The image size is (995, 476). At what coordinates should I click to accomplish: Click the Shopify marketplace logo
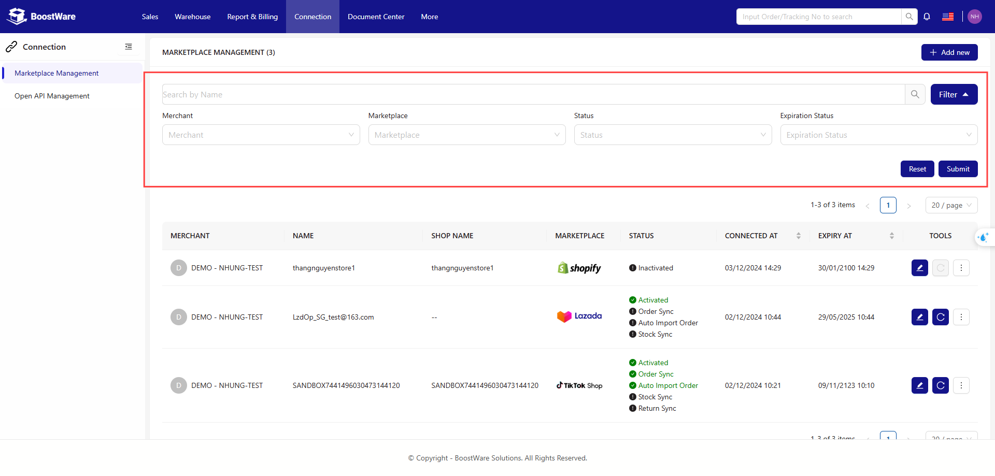[579, 268]
